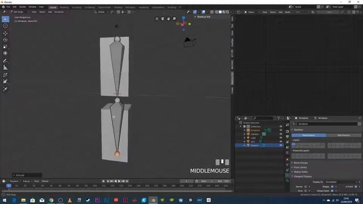Select the Measure tool
The image size is (363, 204).
(5, 67)
